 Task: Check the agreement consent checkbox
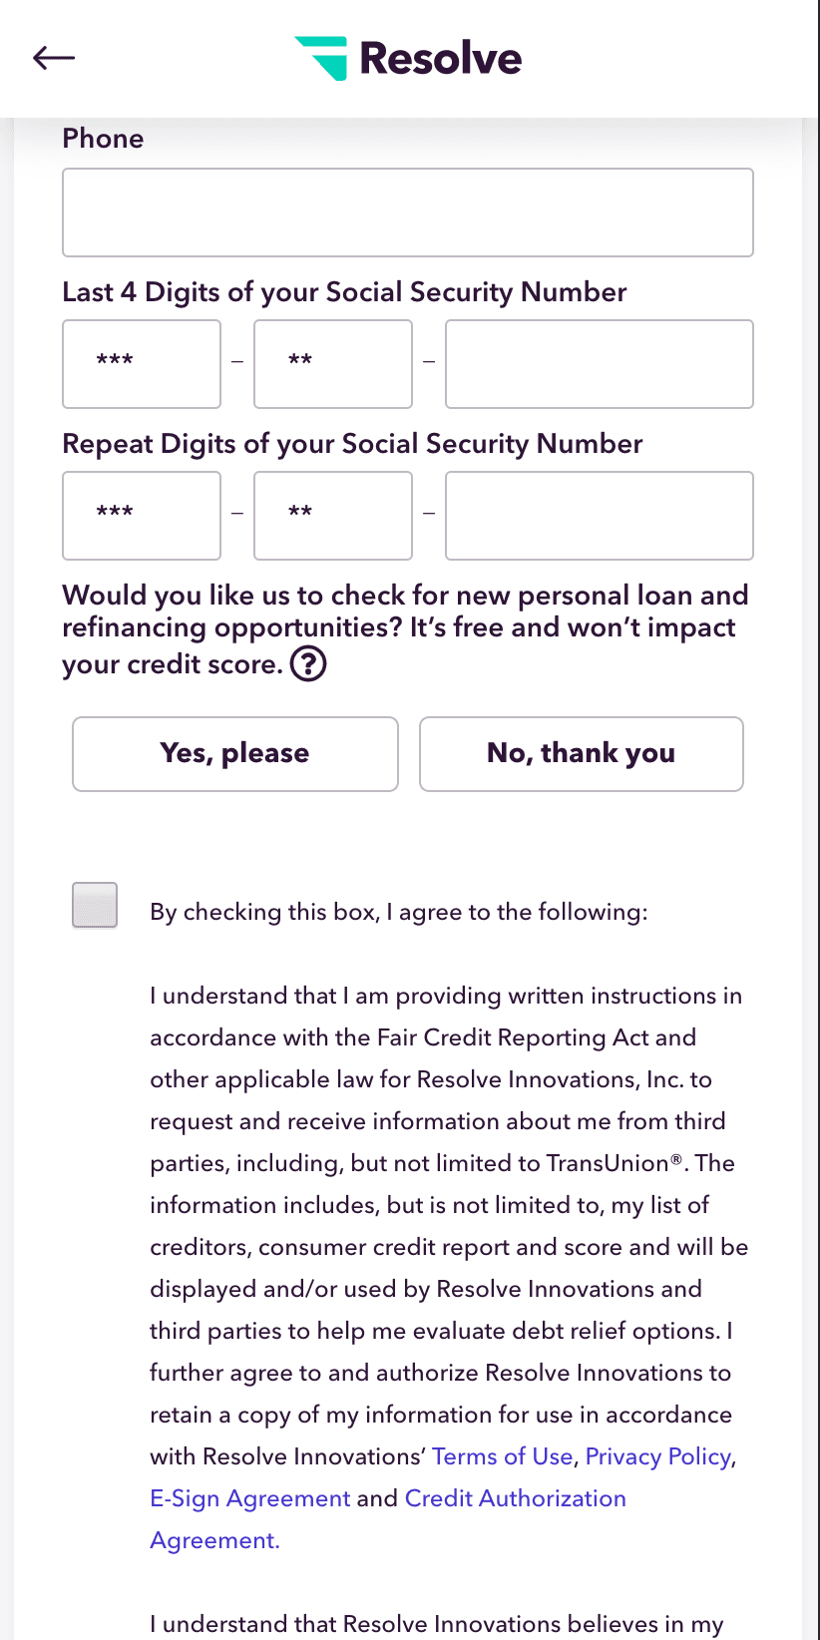click(95, 905)
